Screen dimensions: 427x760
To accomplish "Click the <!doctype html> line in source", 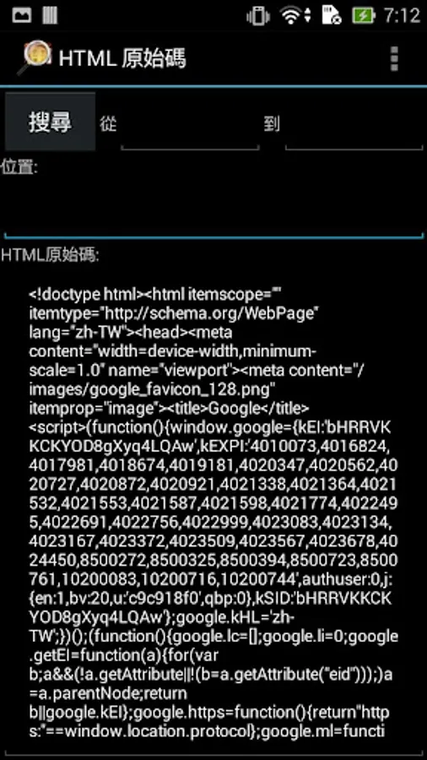I will coord(85,294).
